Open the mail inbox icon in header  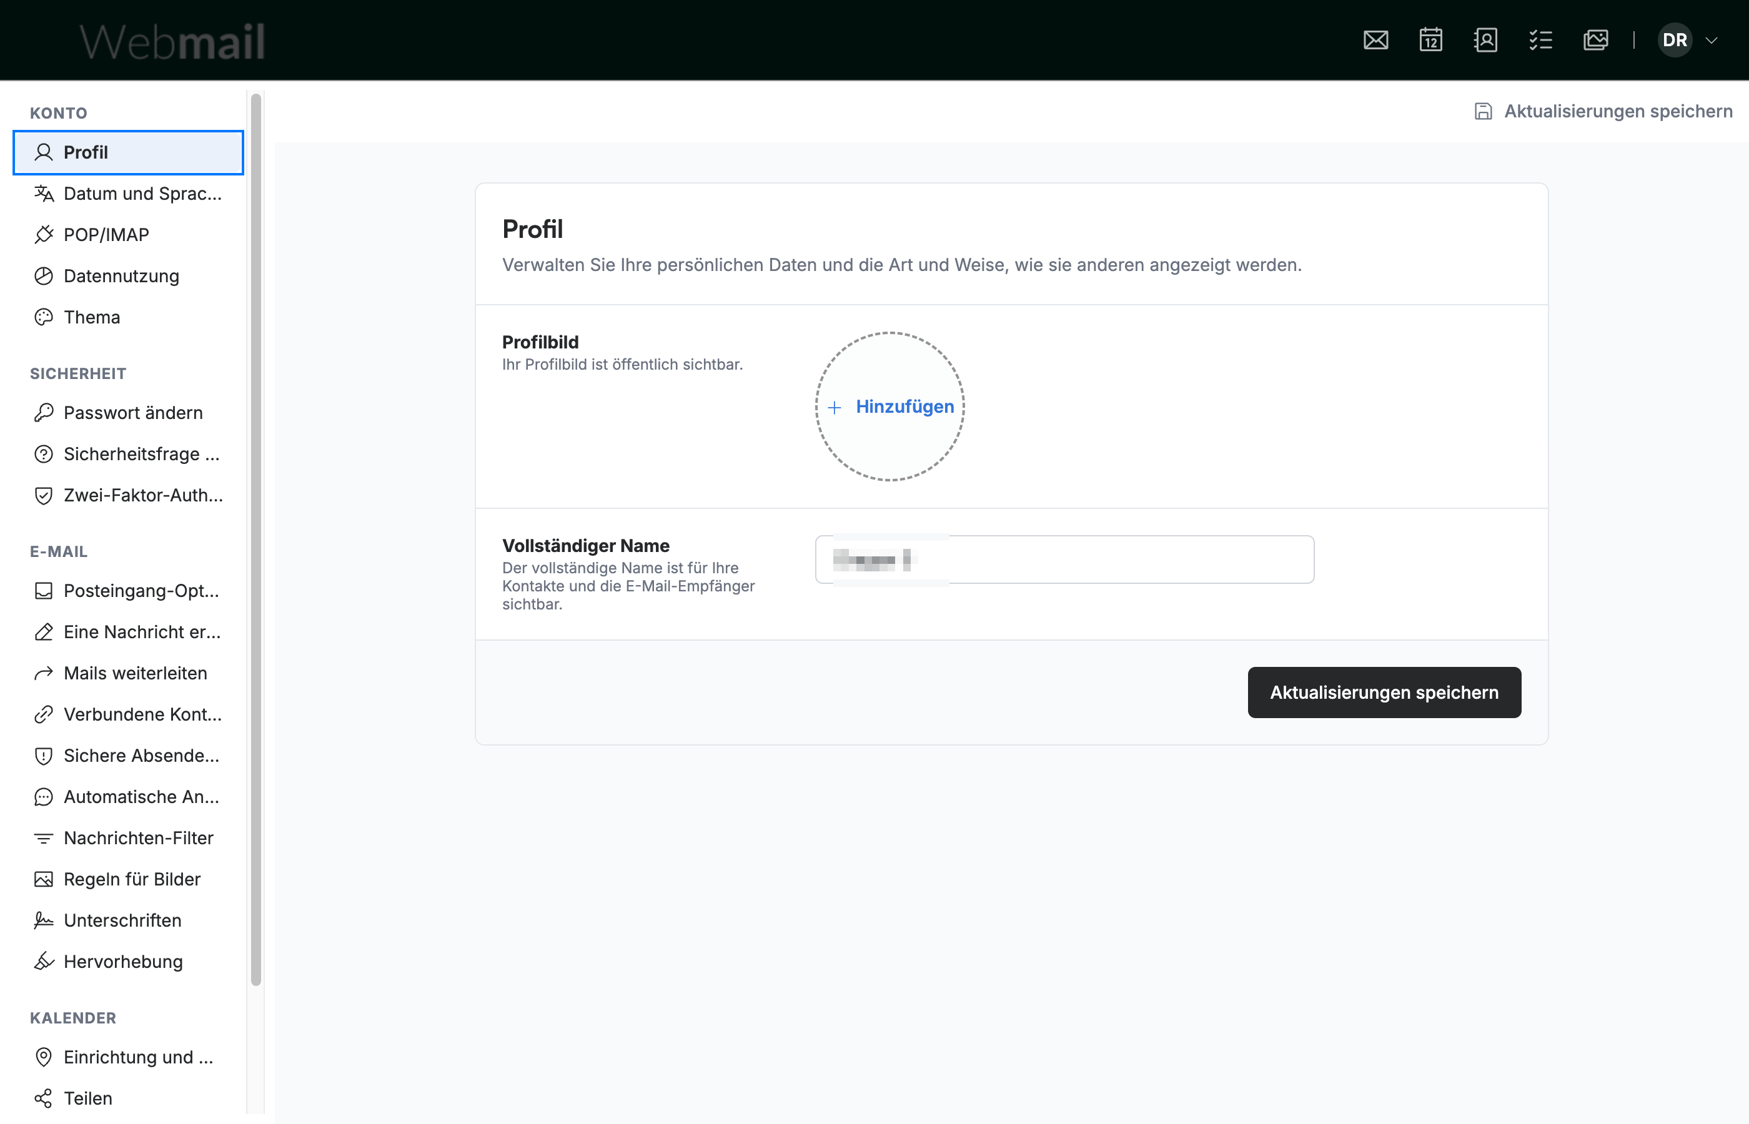pos(1375,40)
